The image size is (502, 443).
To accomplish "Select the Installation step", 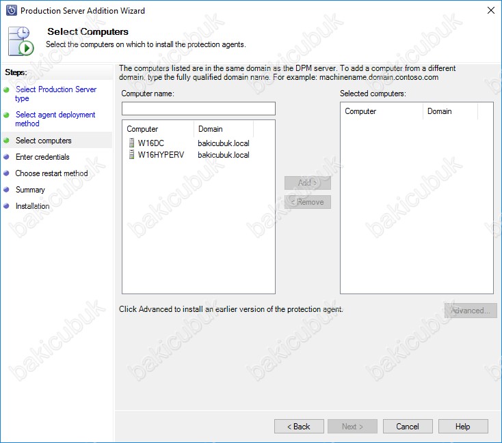I will [x=33, y=206].
